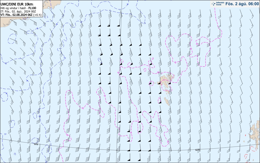Click the 60N latitude label near the right side

point(197,150)
